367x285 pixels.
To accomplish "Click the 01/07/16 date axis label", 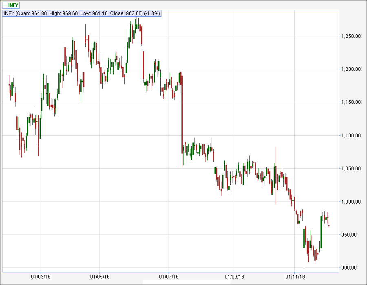I will pos(168,277).
